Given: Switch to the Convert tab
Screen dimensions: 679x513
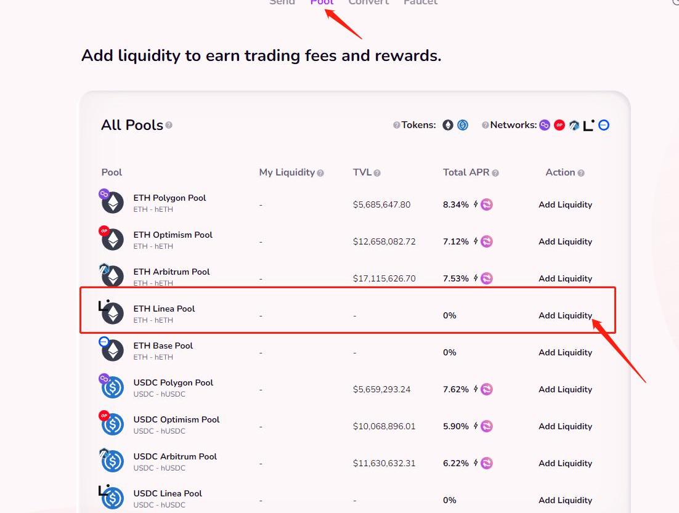Looking at the screenshot, I should [x=368, y=2].
